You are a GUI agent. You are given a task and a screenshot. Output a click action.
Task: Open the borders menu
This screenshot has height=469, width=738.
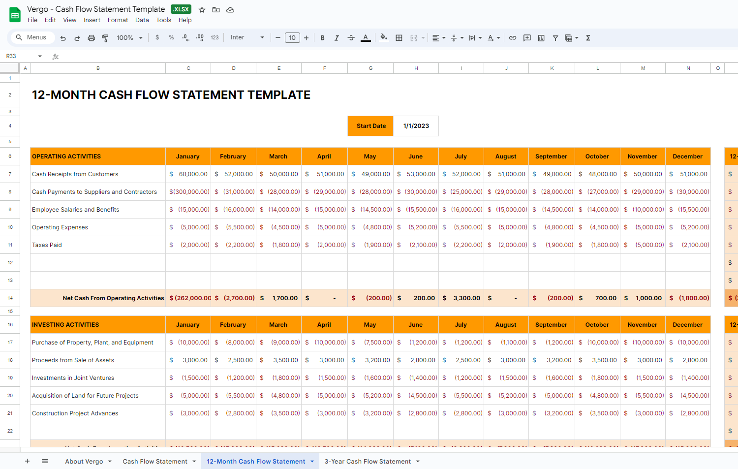[399, 37]
